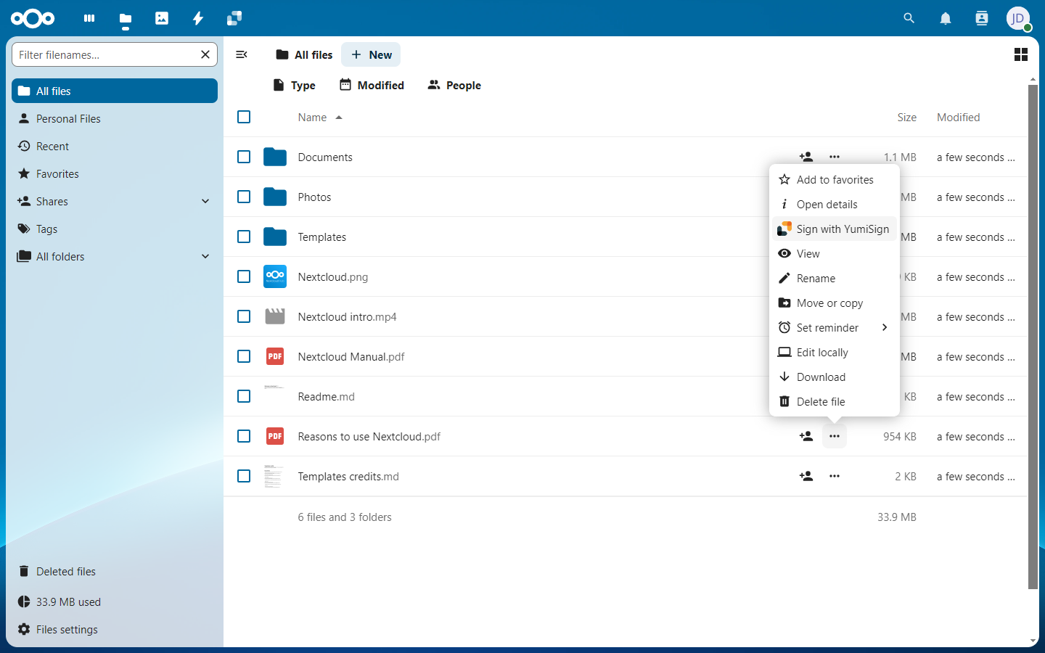Check the Nextcloud.png checkbox
Viewport: 1045px width, 653px height.
point(244,276)
